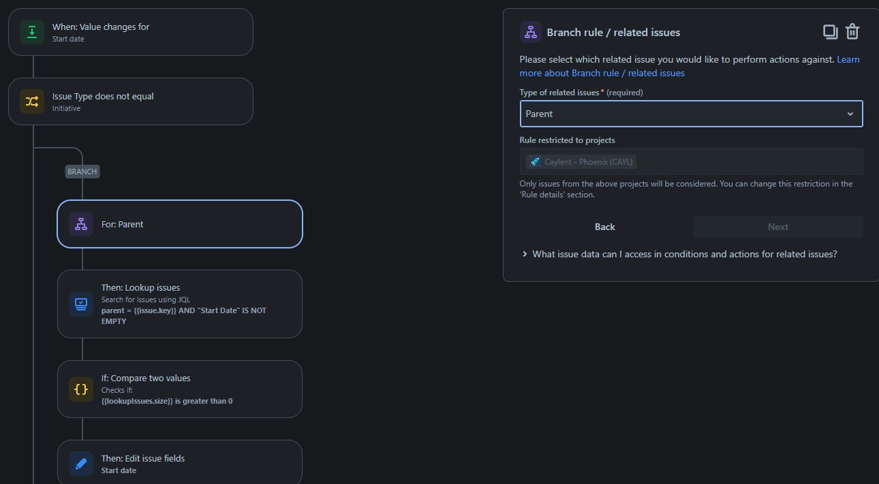
Task: Click the Lookup issues monitor icon
Action: [x=81, y=304]
